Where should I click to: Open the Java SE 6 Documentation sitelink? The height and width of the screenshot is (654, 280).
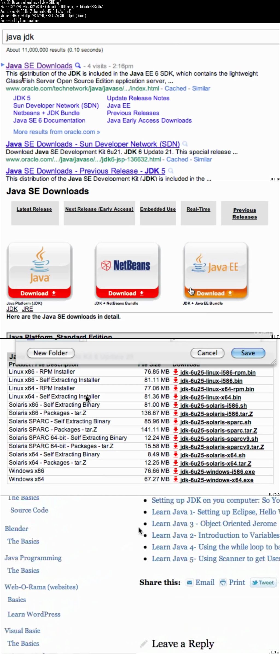(x=49, y=120)
